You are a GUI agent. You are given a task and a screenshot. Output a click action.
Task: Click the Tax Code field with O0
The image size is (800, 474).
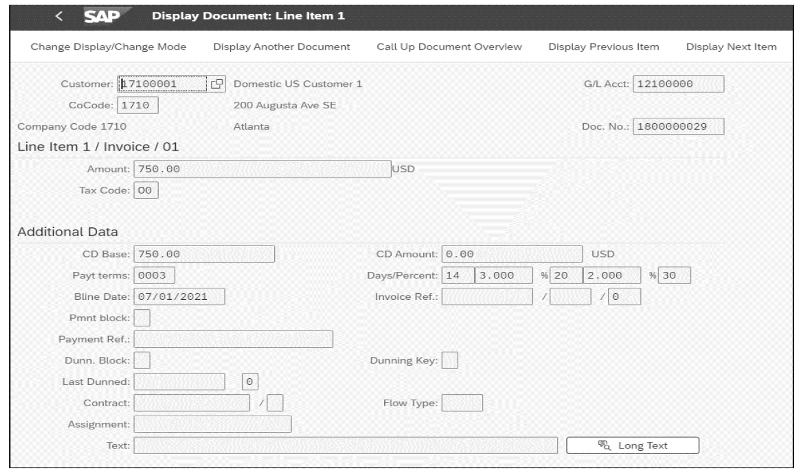145,190
